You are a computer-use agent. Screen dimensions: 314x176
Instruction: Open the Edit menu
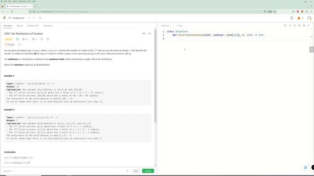(5, 1)
